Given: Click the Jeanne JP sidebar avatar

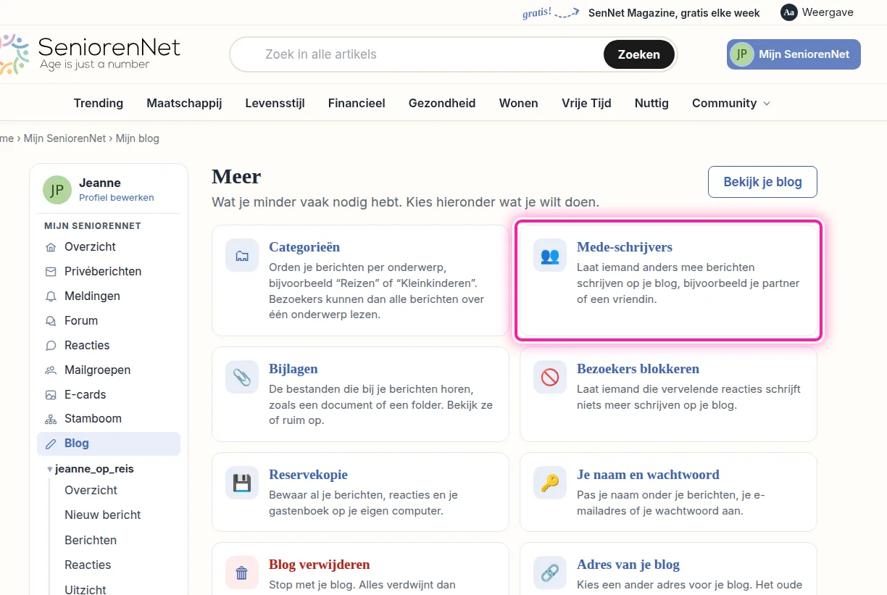Looking at the screenshot, I should (57, 190).
